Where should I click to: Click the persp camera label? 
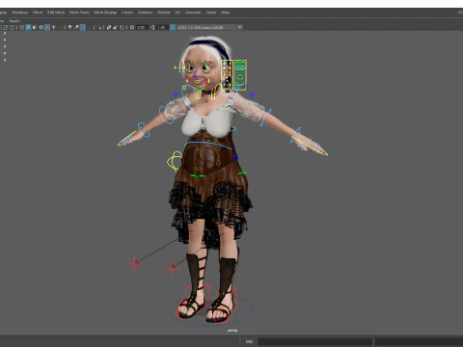point(232,331)
